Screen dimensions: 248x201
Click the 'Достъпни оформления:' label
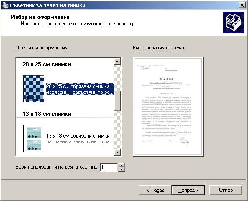tap(42, 48)
